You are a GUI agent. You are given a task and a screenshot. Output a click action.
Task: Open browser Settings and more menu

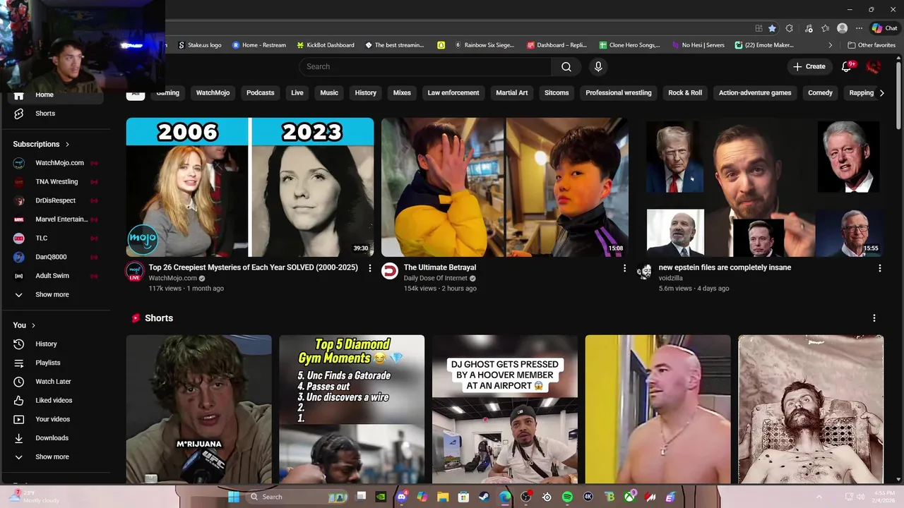point(860,28)
